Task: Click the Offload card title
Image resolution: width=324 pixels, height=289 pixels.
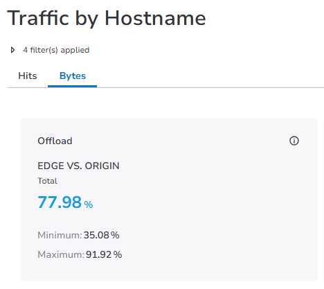Action: coord(55,141)
